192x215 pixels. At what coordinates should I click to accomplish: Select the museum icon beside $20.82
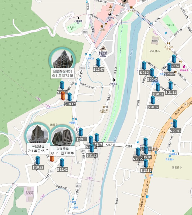(x=175, y=72)
